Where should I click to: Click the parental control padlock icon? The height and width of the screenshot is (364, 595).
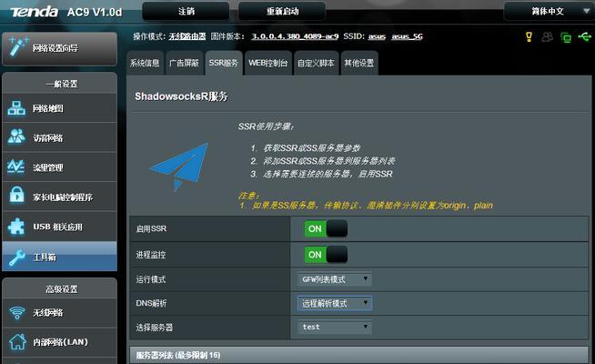point(16,195)
